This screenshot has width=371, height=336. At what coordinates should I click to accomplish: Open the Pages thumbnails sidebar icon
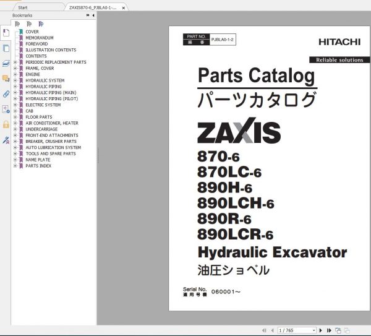click(x=6, y=48)
